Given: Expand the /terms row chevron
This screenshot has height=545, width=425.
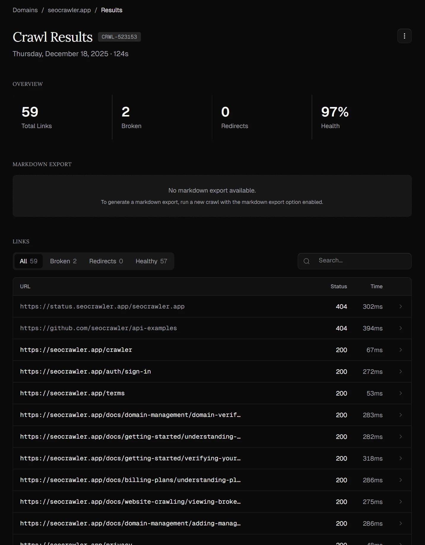Looking at the screenshot, I should 400,393.
